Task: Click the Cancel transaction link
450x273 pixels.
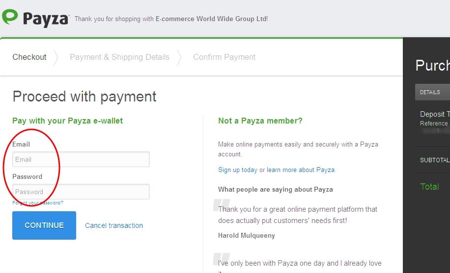Action: (x=114, y=225)
